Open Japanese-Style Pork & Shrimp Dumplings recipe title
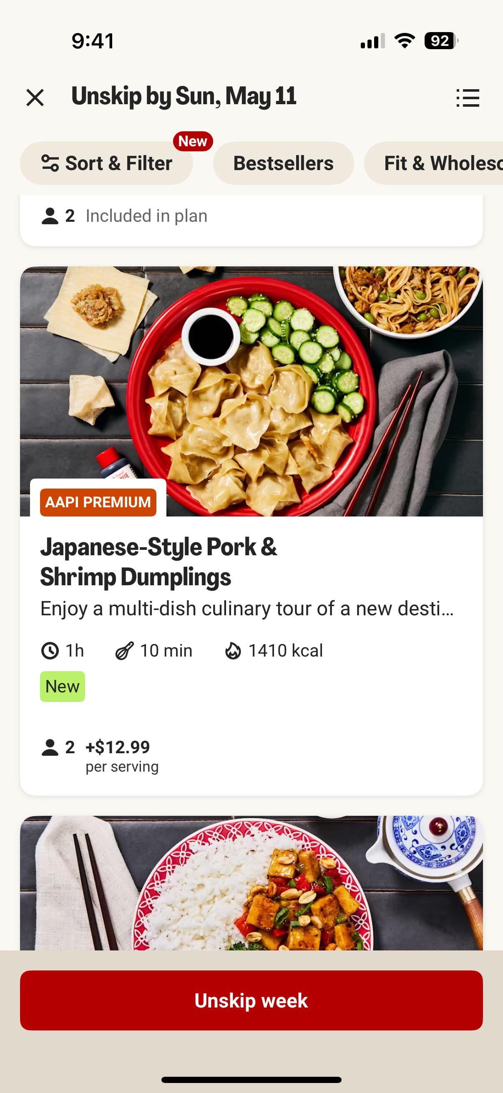503x1093 pixels. [x=158, y=562]
